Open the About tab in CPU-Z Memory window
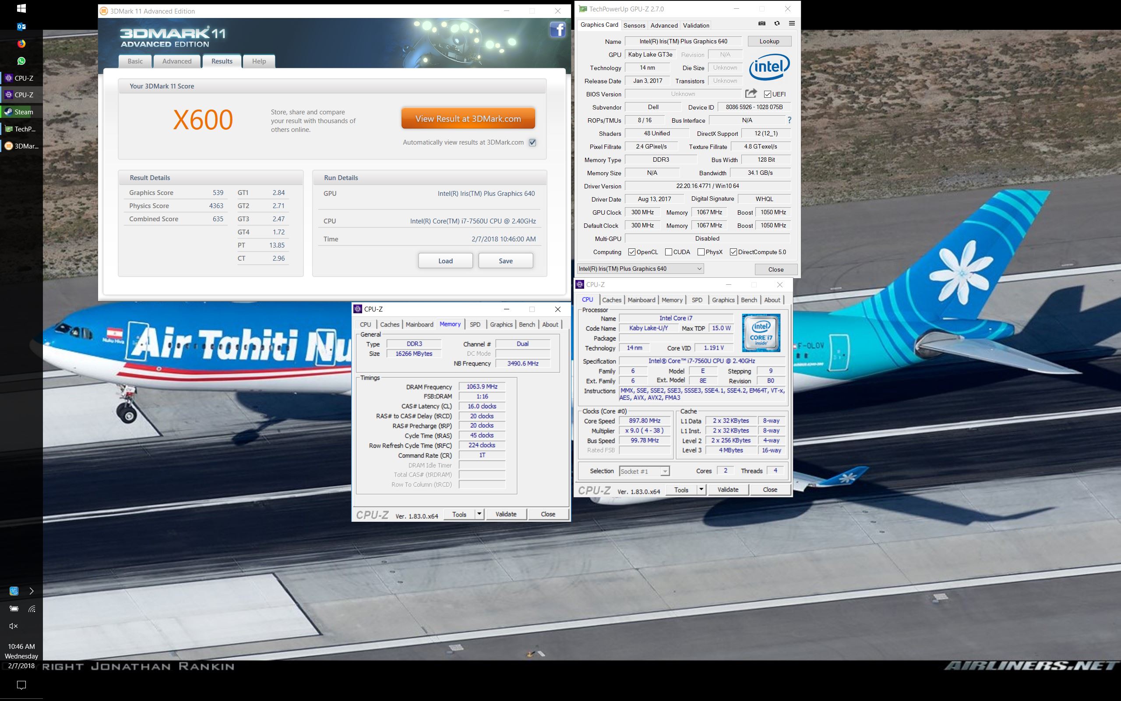The width and height of the screenshot is (1121, 701). pos(550,325)
